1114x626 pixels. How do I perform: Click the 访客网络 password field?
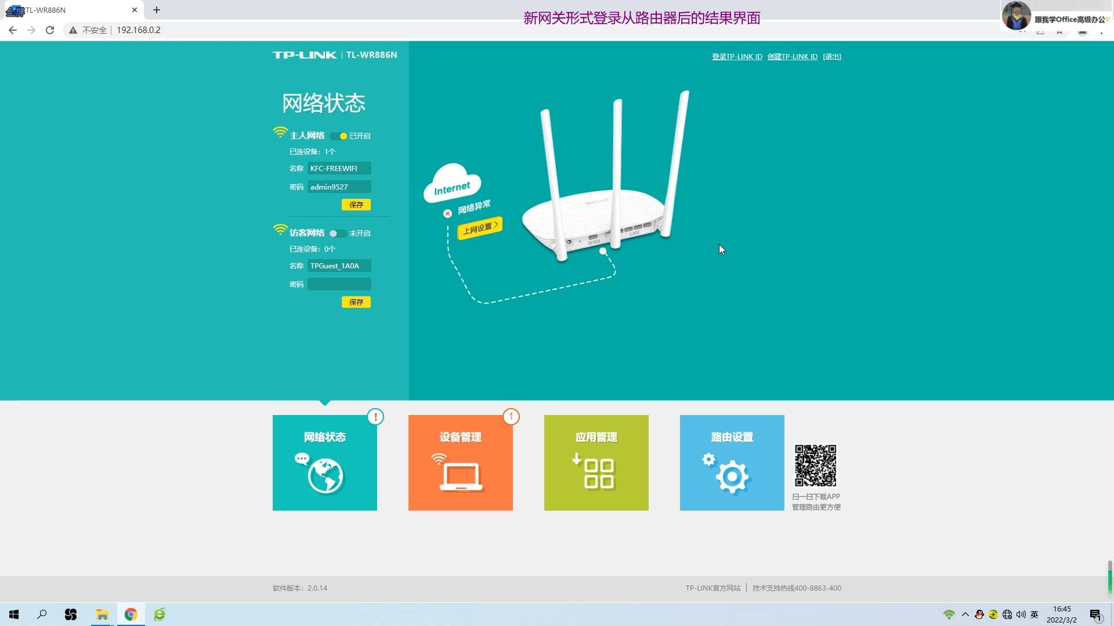click(339, 284)
